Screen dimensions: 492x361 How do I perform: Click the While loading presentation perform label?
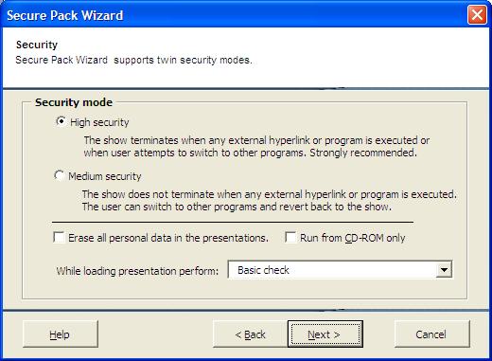[x=137, y=271]
